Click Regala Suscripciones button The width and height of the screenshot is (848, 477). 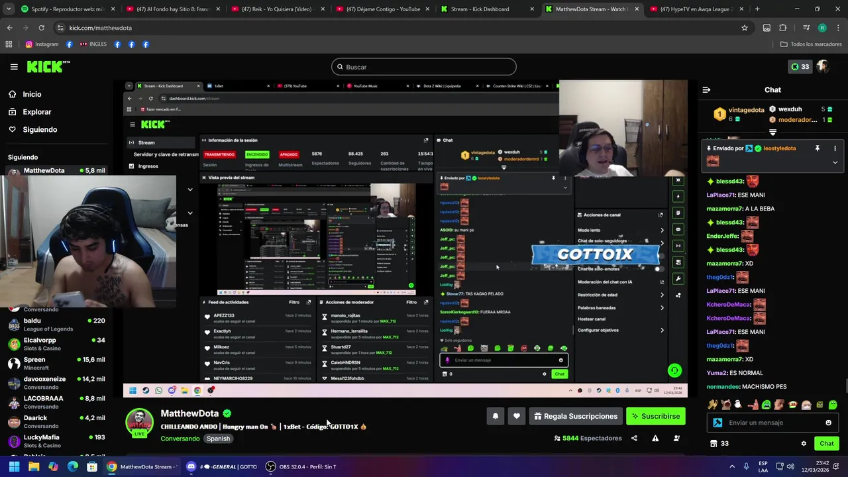tap(575, 416)
